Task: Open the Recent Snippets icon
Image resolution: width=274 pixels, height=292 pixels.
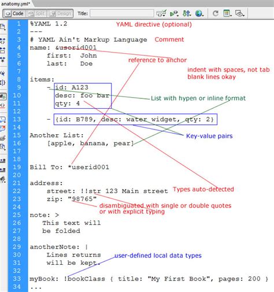Action: (x=3, y=147)
